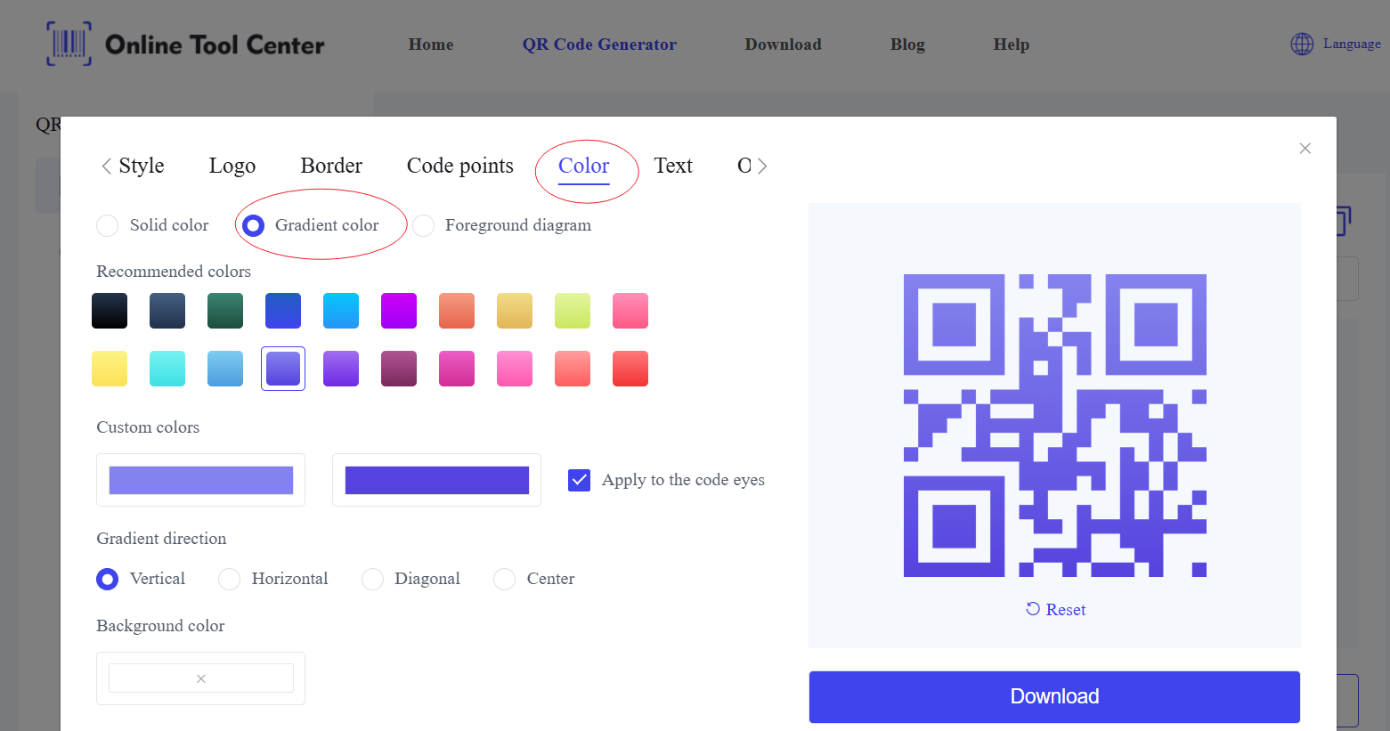
Task: Open the Border tab
Action: tap(331, 166)
